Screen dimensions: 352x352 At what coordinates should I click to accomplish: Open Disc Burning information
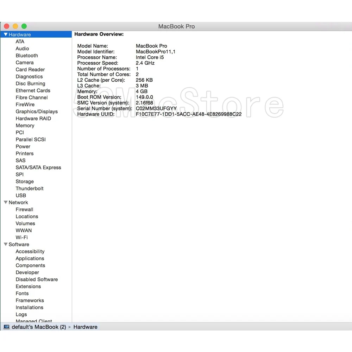click(x=30, y=83)
